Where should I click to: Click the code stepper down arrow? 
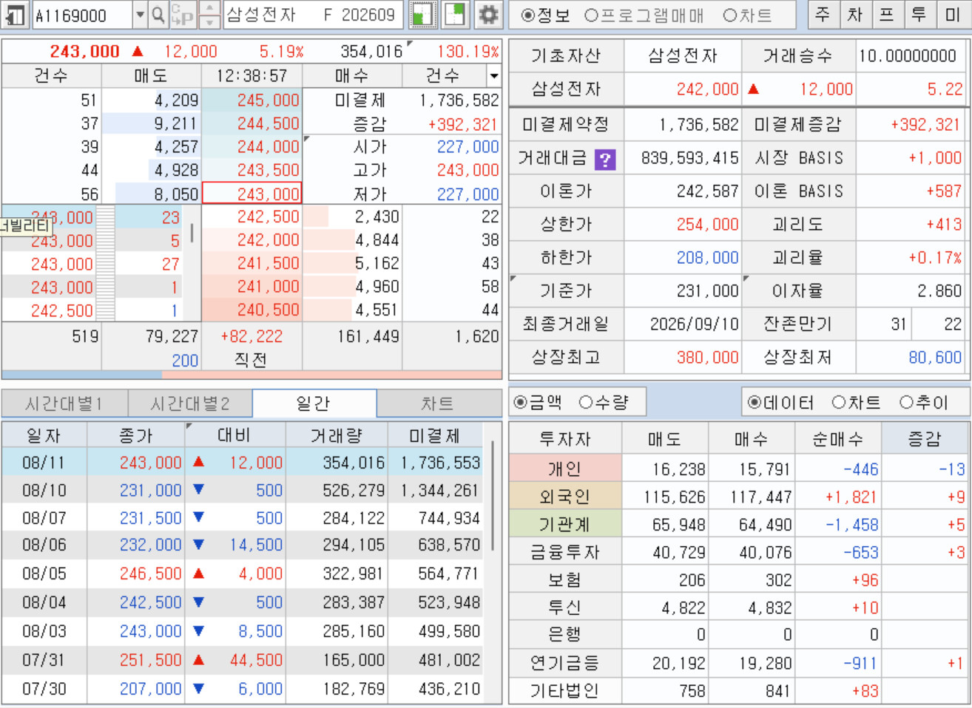[209, 22]
